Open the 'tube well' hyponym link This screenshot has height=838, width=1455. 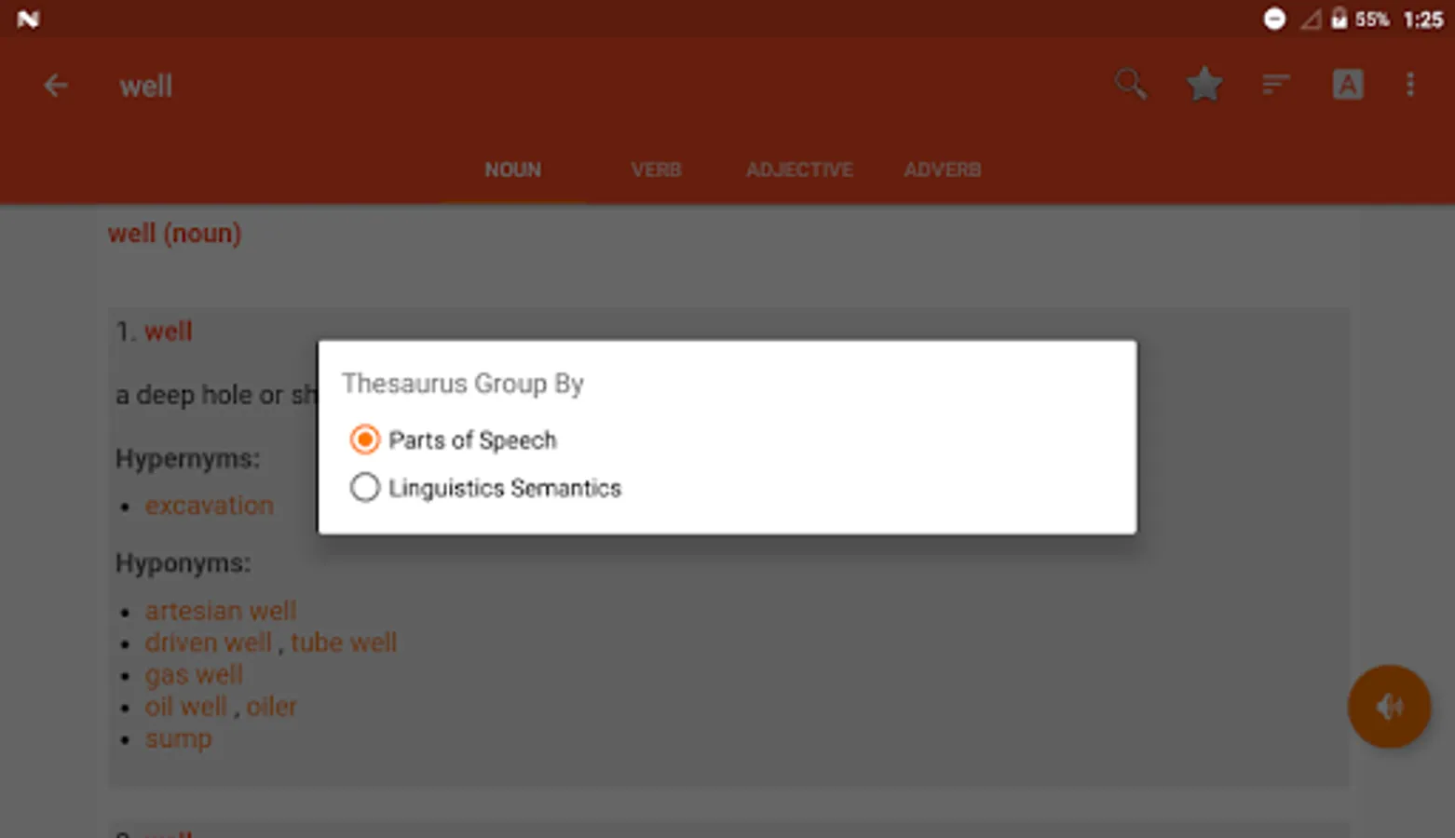point(343,642)
